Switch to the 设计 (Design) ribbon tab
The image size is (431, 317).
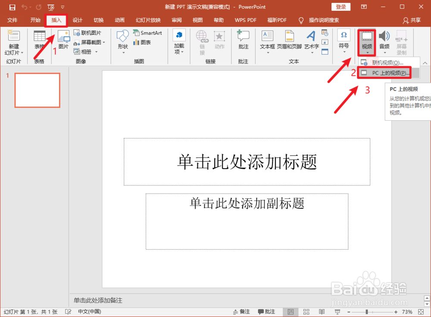coord(77,20)
